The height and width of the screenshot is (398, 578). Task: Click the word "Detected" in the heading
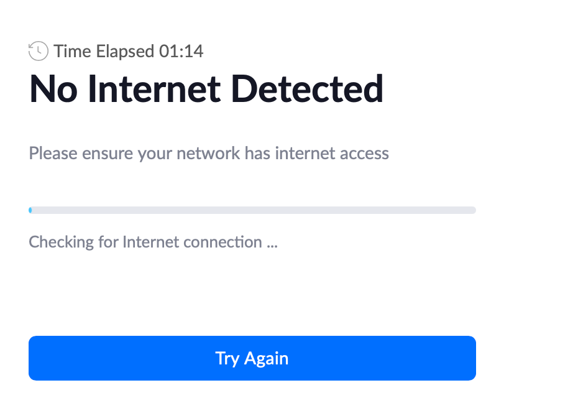click(307, 89)
